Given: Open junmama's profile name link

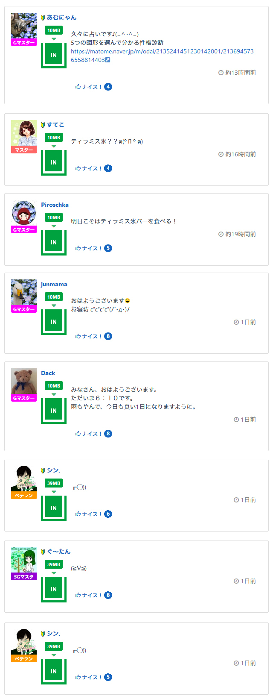Looking at the screenshot, I should coord(54,284).
